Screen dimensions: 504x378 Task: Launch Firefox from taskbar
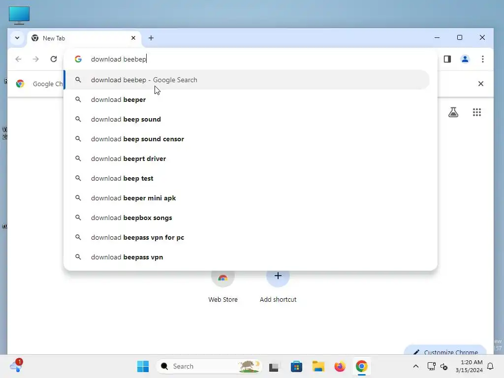tap(340, 366)
